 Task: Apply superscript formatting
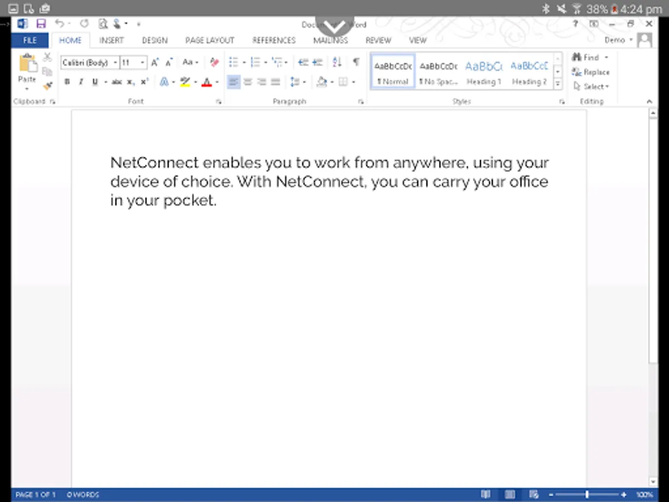click(144, 82)
